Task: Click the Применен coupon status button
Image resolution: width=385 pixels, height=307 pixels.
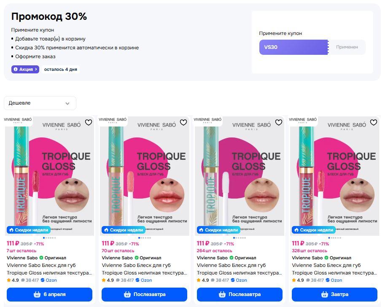Action: (x=347, y=47)
